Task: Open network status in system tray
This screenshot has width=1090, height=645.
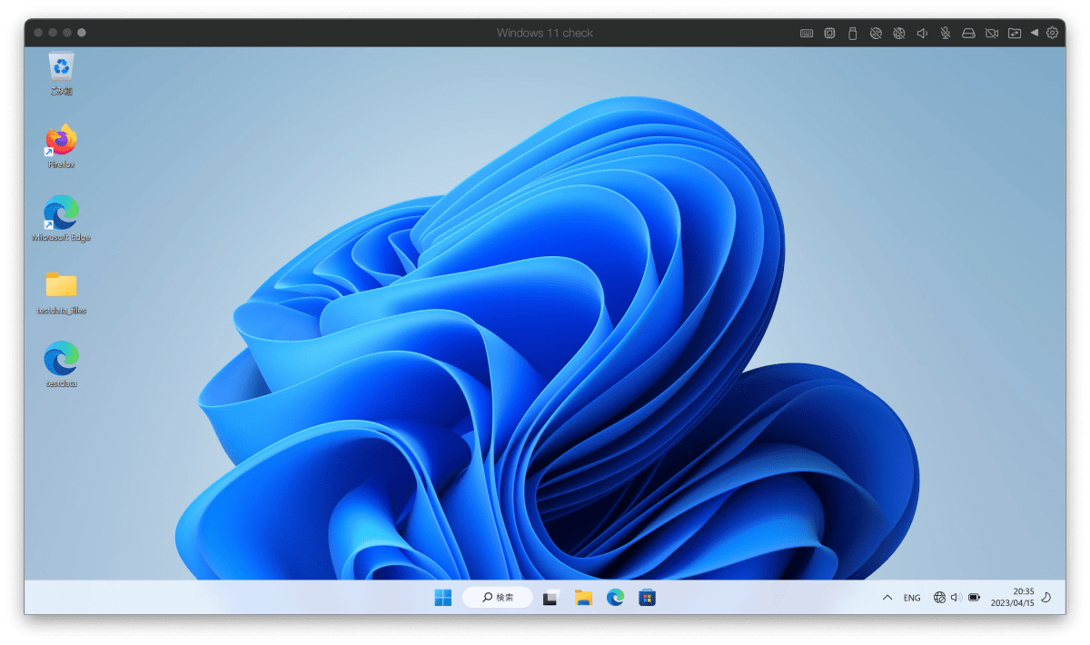Action: [939, 598]
